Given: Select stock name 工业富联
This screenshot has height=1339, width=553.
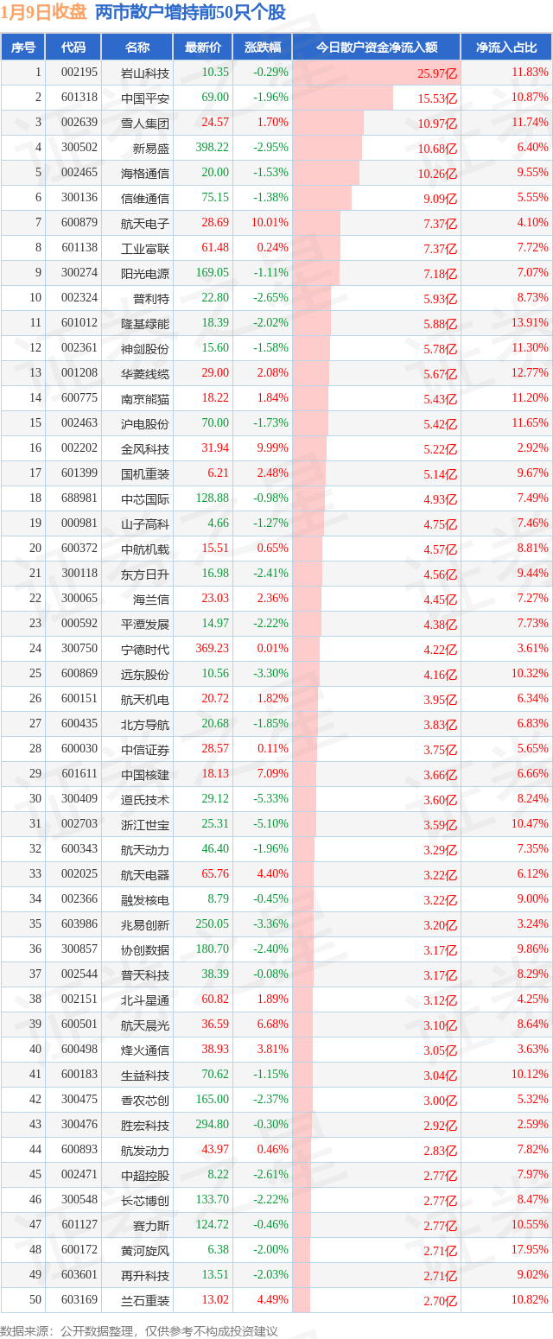Looking at the screenshot, I should [x=146, y=248].
